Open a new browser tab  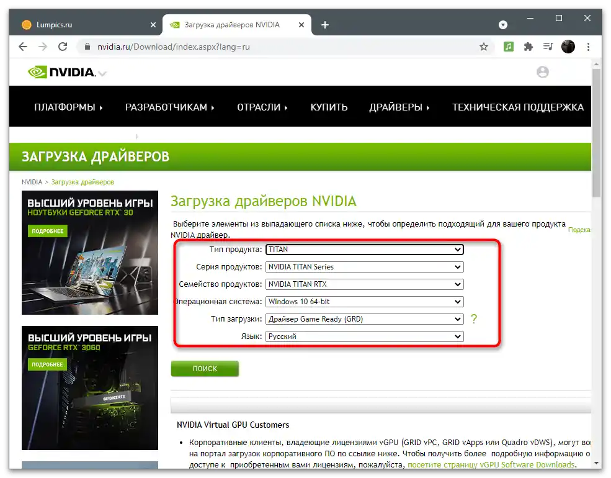pyautogui.click(x=324, y=25)
